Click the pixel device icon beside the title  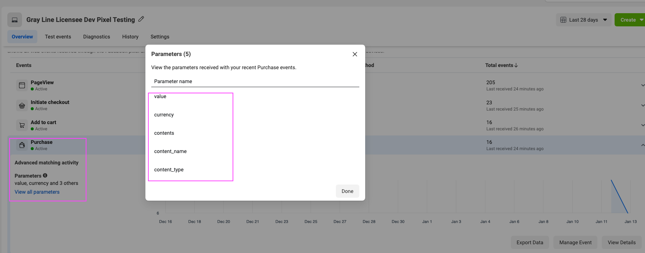pyautogui.click(x=15, y=20)
